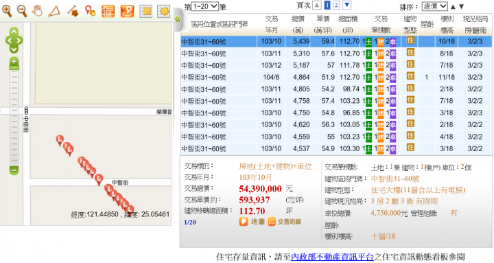Select row with total price 4,758
Viewport: 494px width, 263px height.
pos(336,101)
